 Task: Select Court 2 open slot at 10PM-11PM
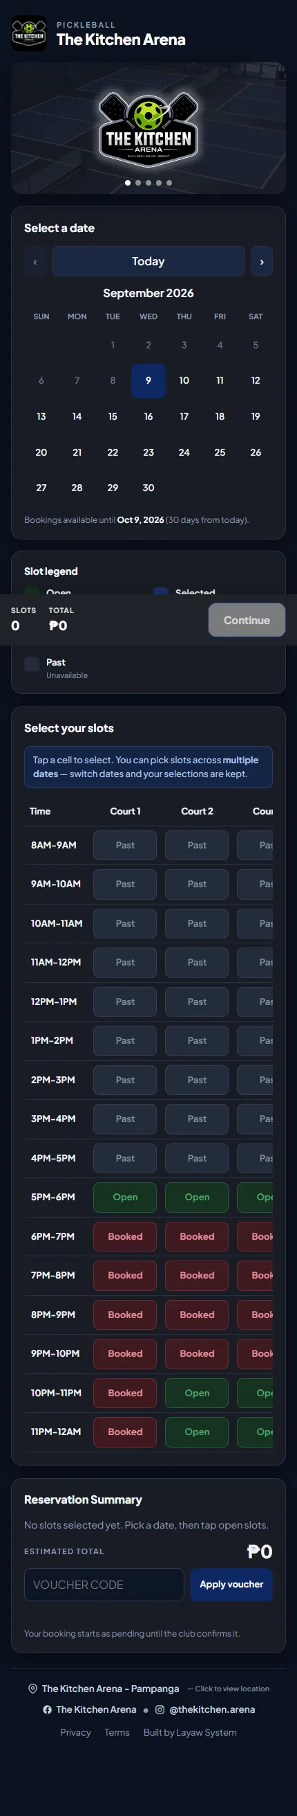click(x=197, y=1393)
